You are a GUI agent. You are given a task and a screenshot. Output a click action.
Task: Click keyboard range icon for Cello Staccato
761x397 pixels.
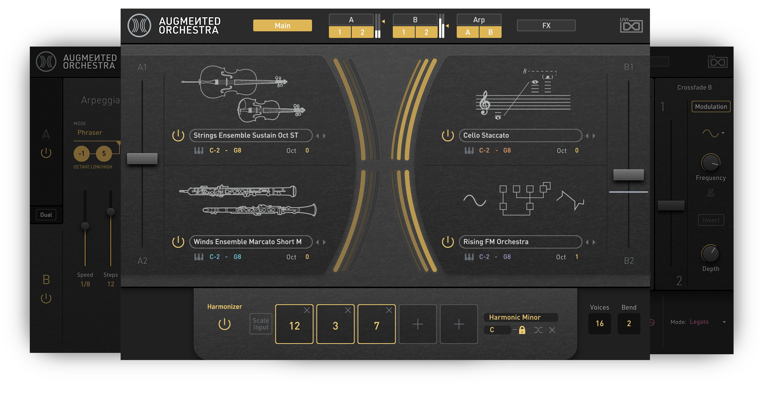469,151
